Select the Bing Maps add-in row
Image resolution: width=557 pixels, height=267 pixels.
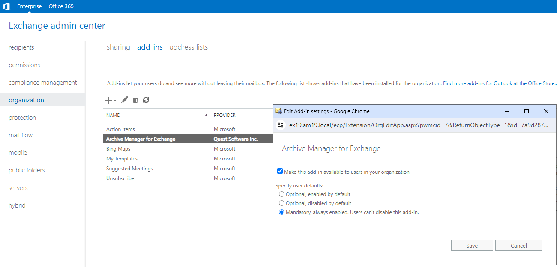click(x=118, y=149)
